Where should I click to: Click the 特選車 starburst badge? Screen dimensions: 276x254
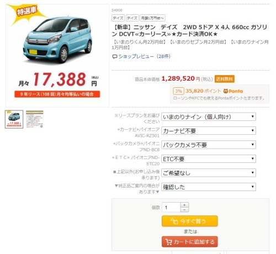click(26, 13)
